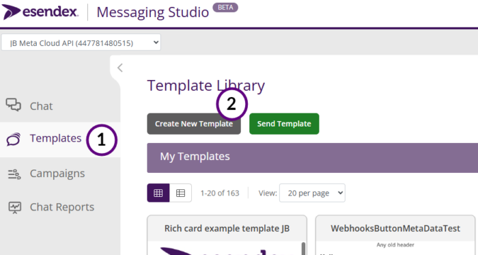Click the Campaigns sliders icon
This screenshot has height=255, width=478.
click(14, 174)
